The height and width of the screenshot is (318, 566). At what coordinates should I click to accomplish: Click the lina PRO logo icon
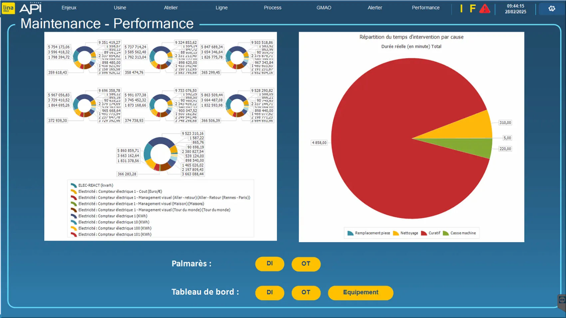coord(8,8)
